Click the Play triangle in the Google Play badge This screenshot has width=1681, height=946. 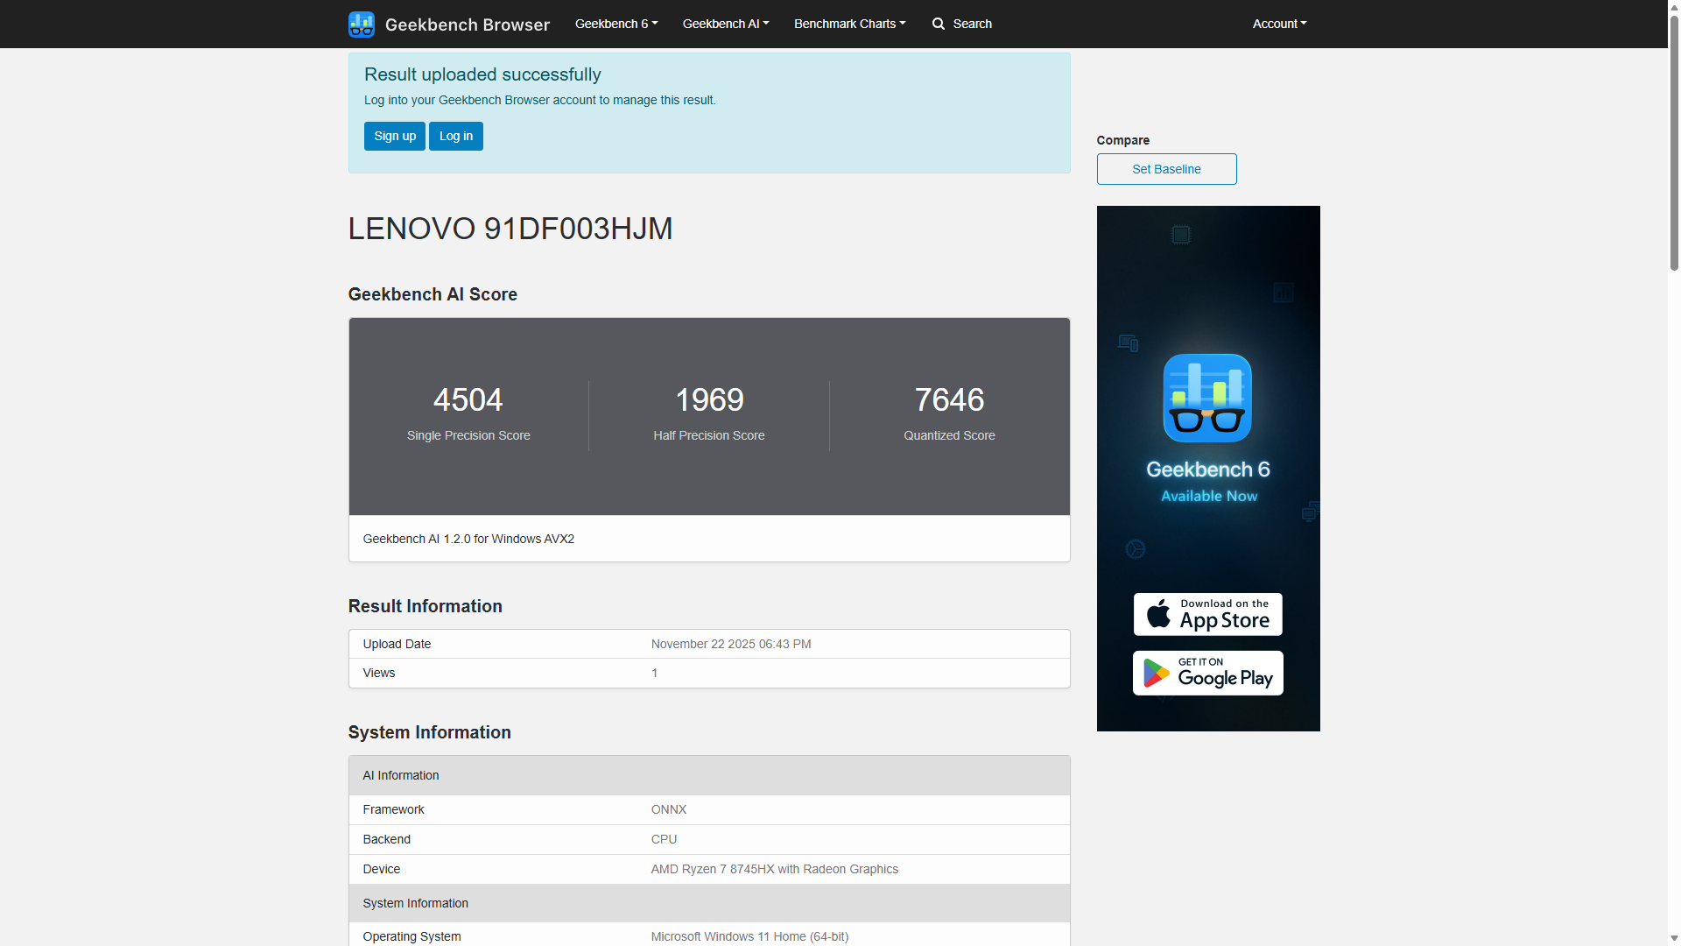point(1156,673)
